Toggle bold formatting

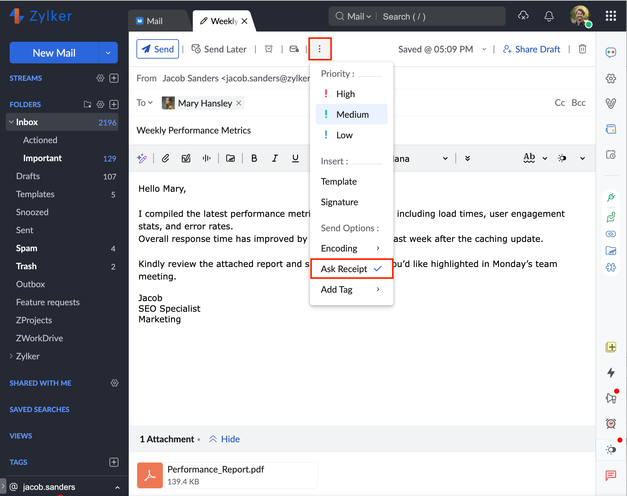(254, 158)
